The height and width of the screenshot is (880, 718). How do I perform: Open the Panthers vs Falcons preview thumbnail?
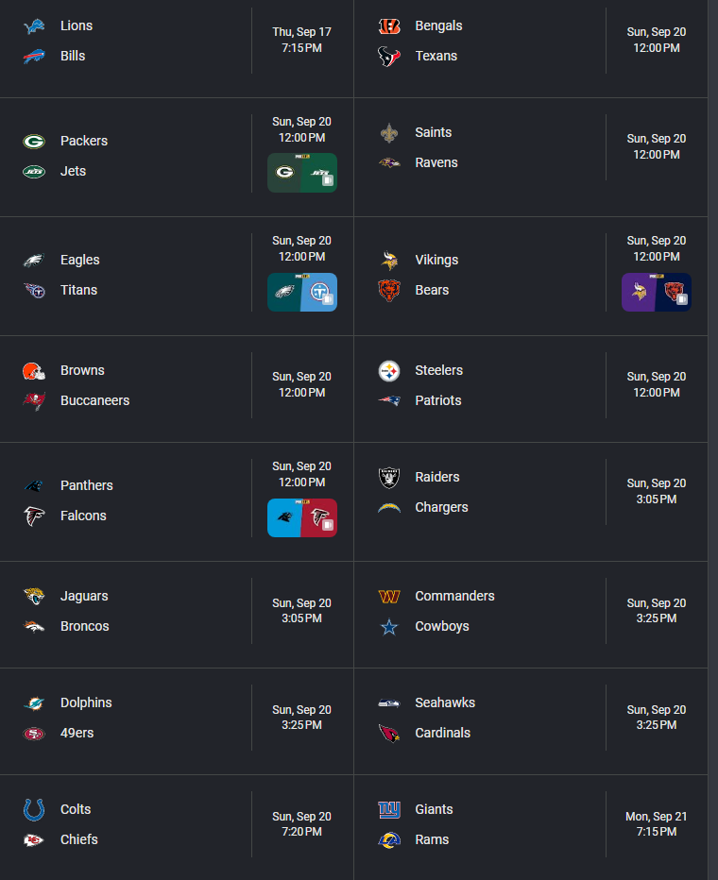(302, 517)
